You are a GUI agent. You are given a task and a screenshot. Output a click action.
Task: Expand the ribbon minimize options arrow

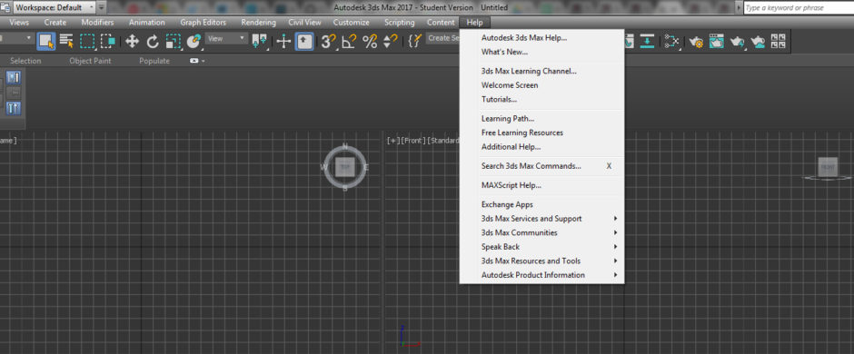click(204, 61)
